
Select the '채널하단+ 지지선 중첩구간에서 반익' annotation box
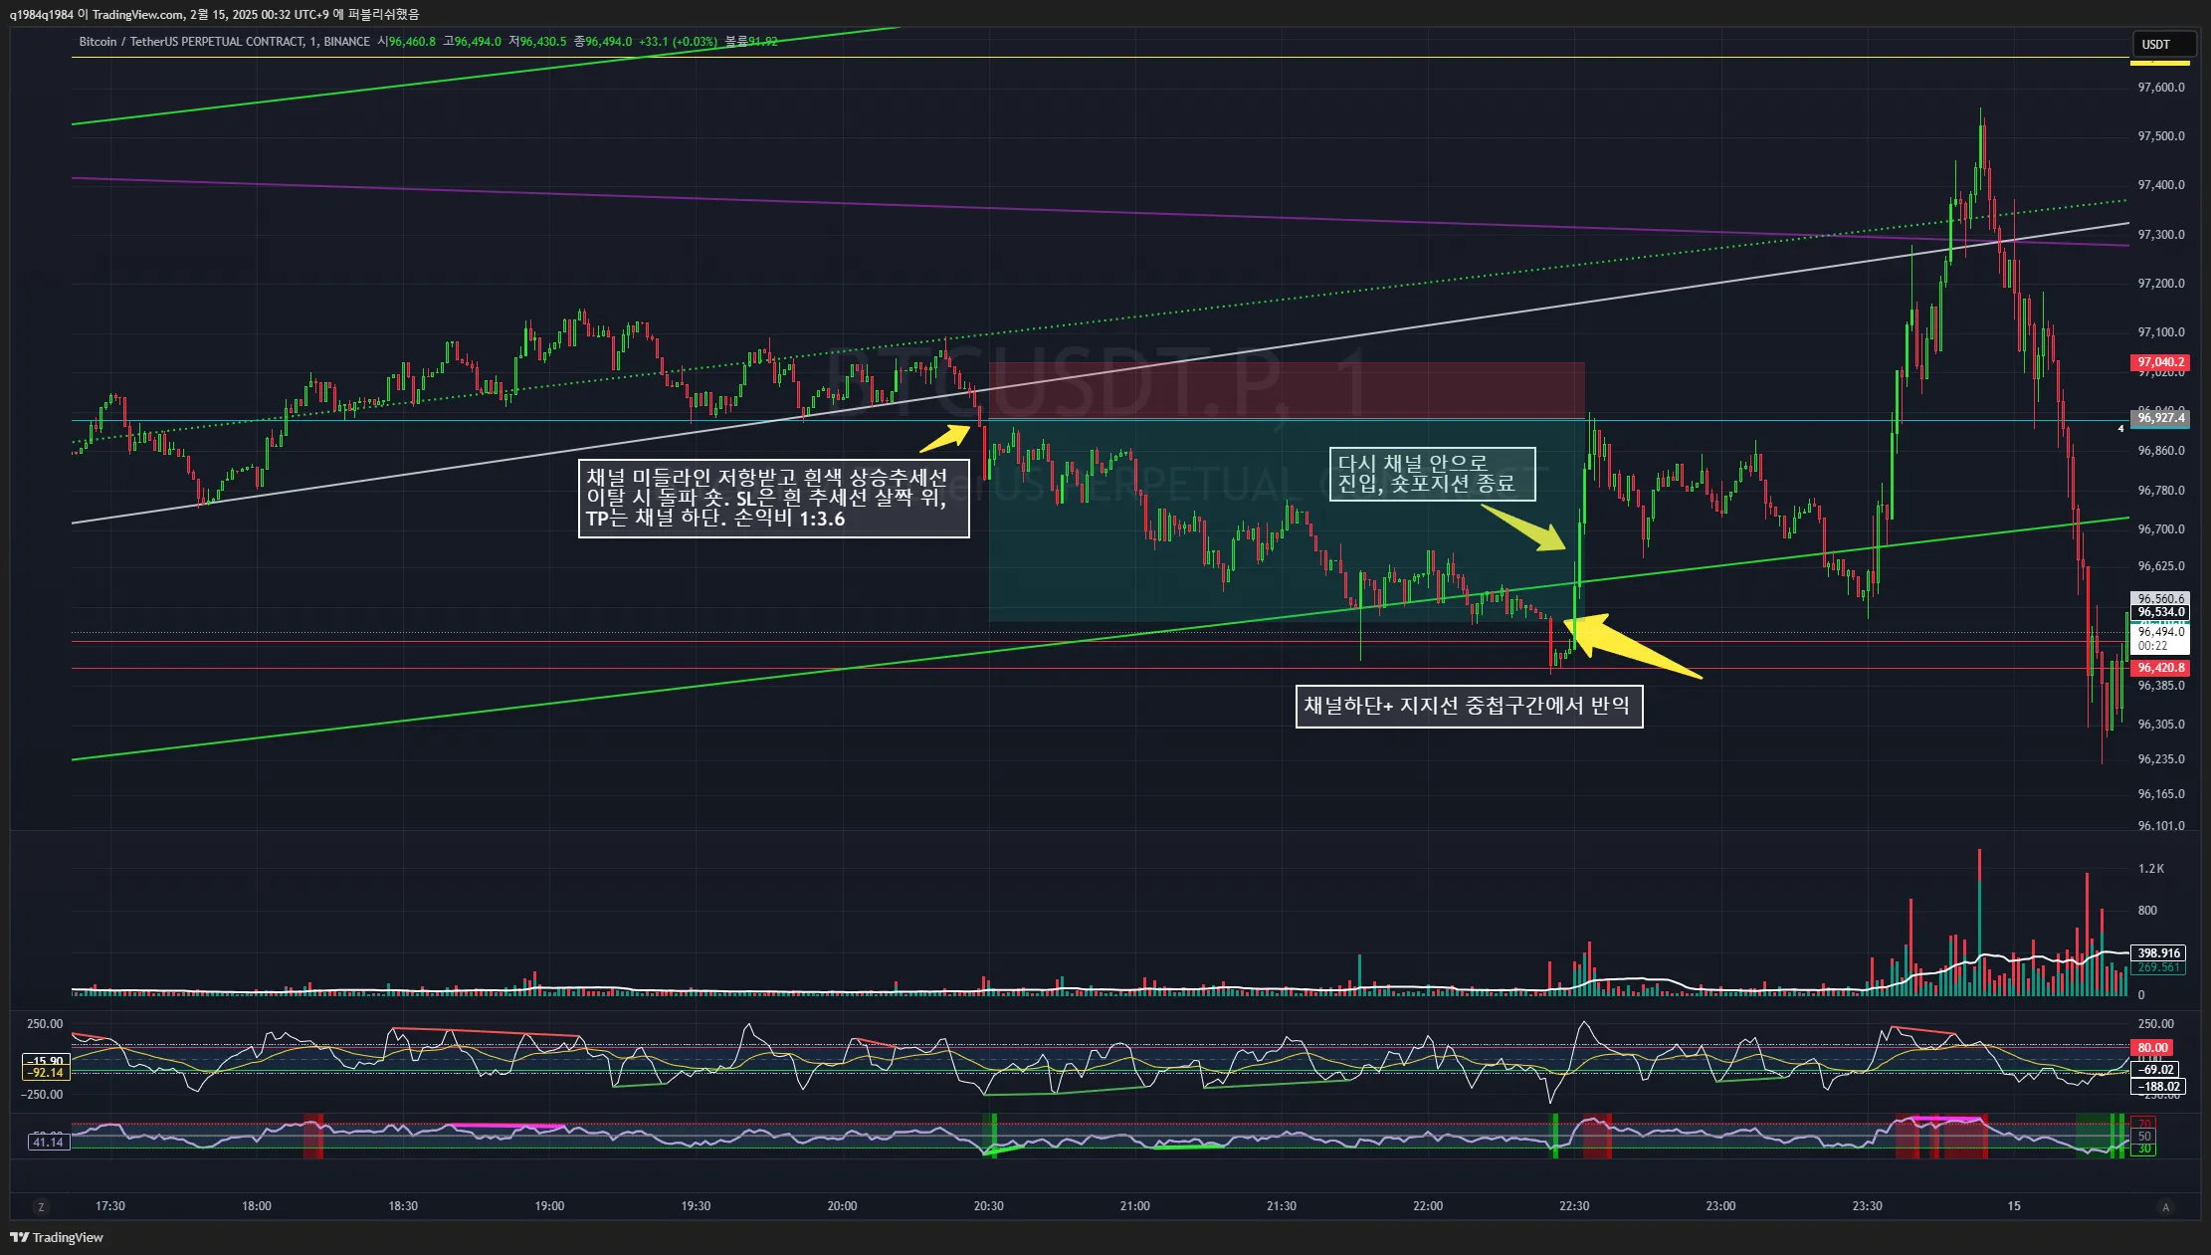pyautogui.click(x=1469, y=706)
